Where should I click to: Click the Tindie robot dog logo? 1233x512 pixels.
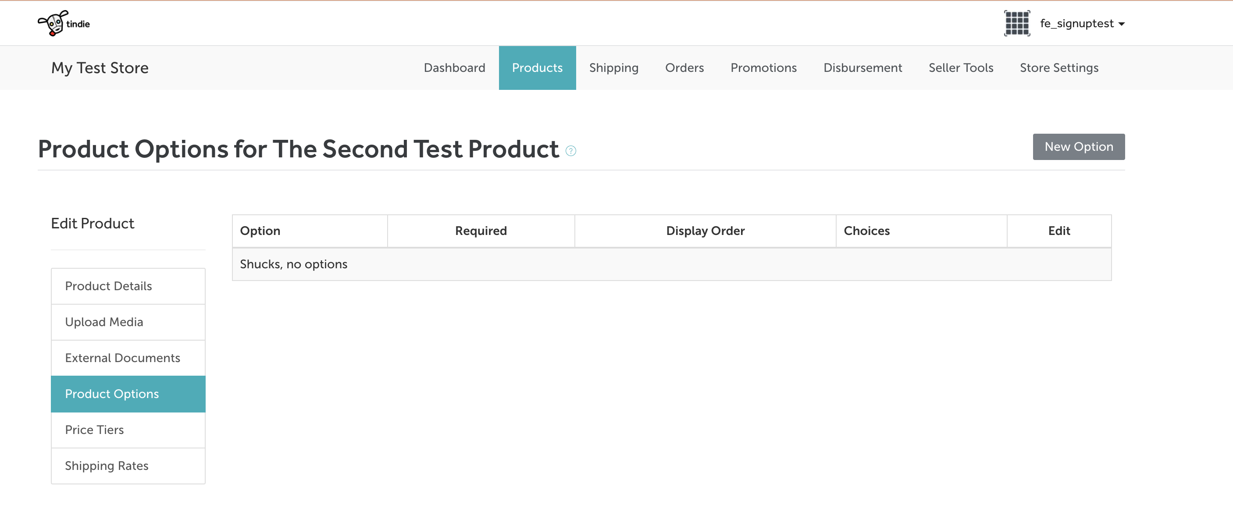[x=63, y=23]
